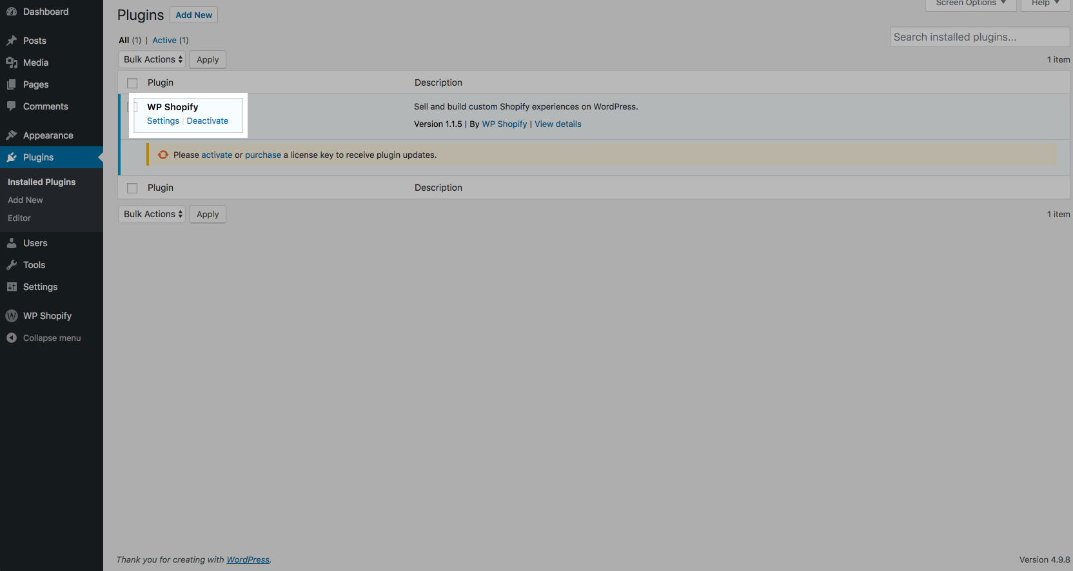The height and width of the screenshot is (571, 1073).
Task: Click the orange update refresh icon
Action: [x=163, y=155]
